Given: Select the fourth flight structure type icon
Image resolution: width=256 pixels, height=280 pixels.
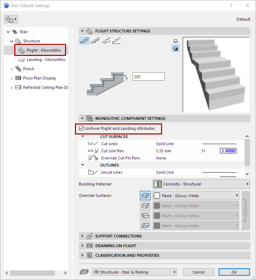Looking at the screenshot, I should click(116, 41).
